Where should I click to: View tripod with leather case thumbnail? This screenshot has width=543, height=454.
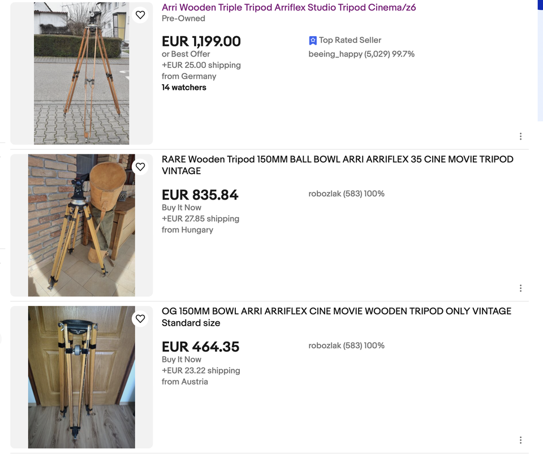81,225
